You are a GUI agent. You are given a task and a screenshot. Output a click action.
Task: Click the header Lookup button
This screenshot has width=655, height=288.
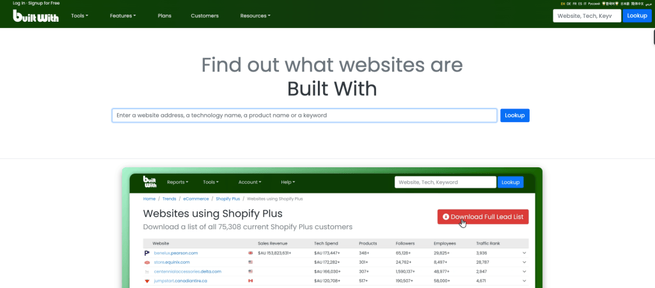tap(637, 16)
